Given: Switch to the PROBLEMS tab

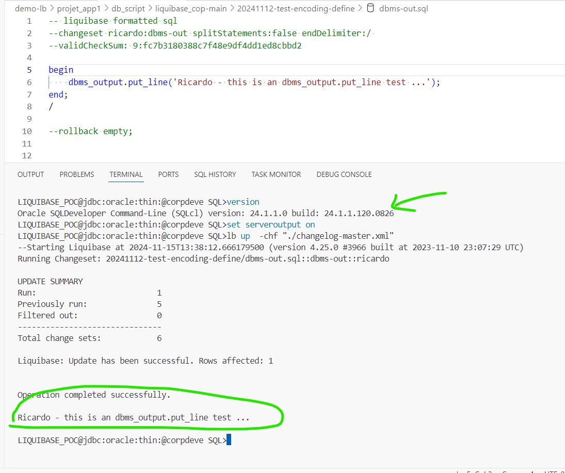Looking at the screenshot, I should [77, 174].
